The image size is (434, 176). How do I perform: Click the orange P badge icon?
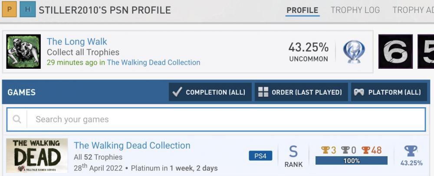[x=9, y=10]
